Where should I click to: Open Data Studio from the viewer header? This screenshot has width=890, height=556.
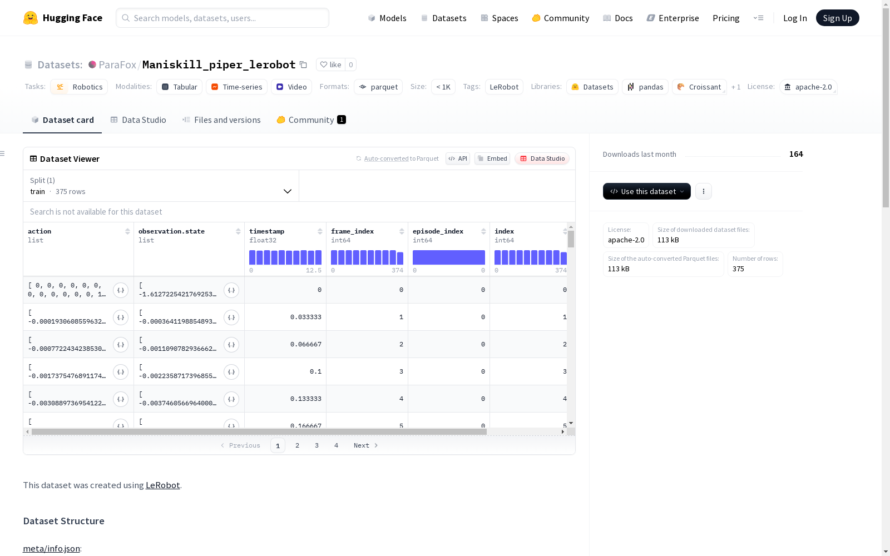[x=542, y=158]
